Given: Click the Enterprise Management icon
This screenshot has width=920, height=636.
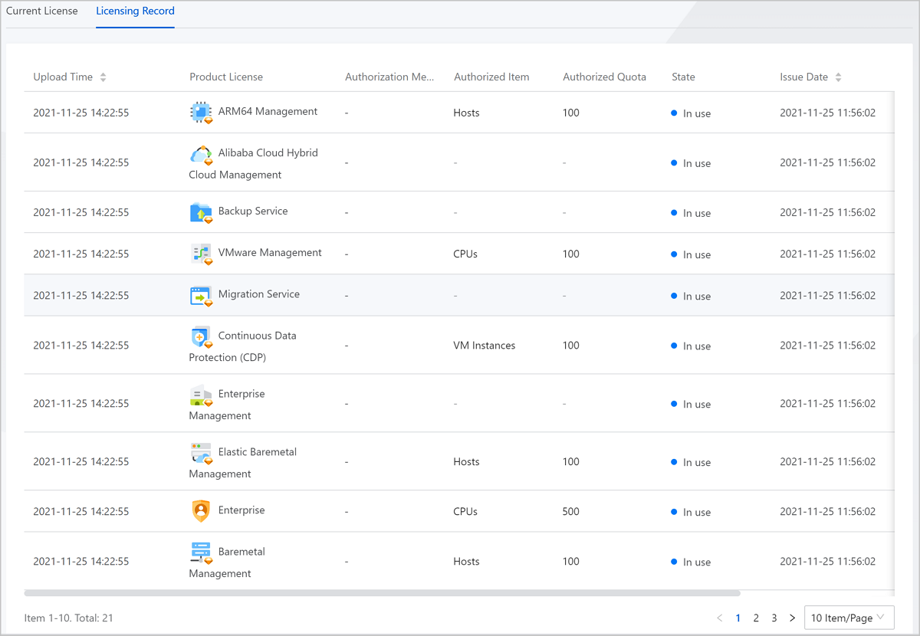Looking at the screenshot, I should [x=201, y=395].
